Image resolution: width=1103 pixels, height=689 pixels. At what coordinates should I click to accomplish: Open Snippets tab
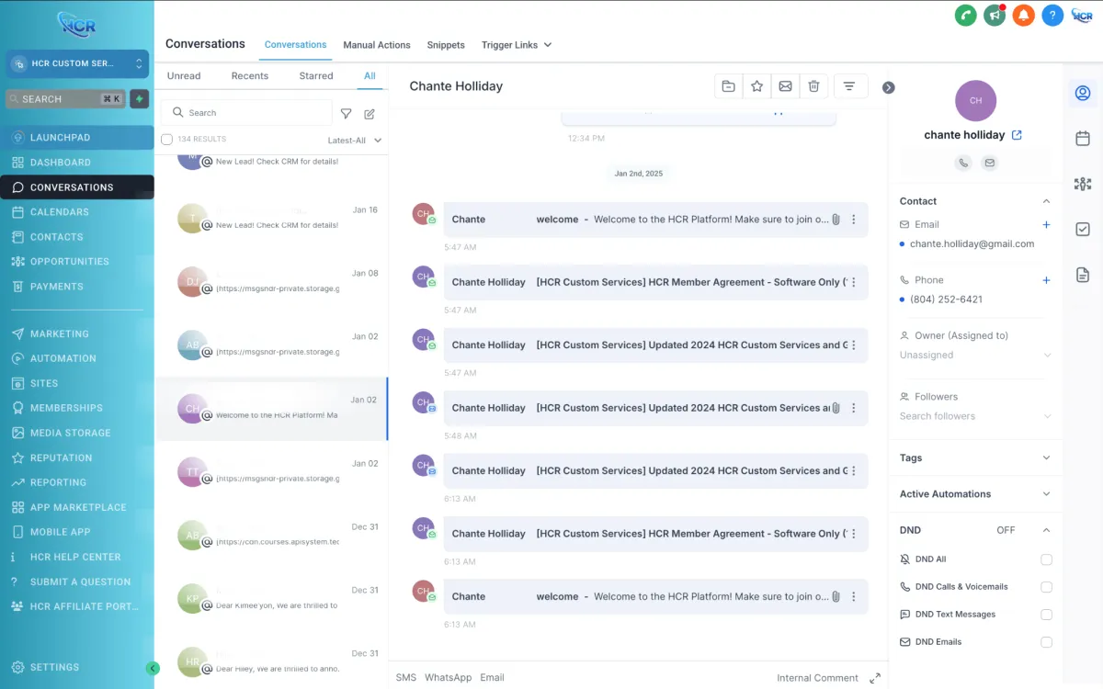(446, 45)
